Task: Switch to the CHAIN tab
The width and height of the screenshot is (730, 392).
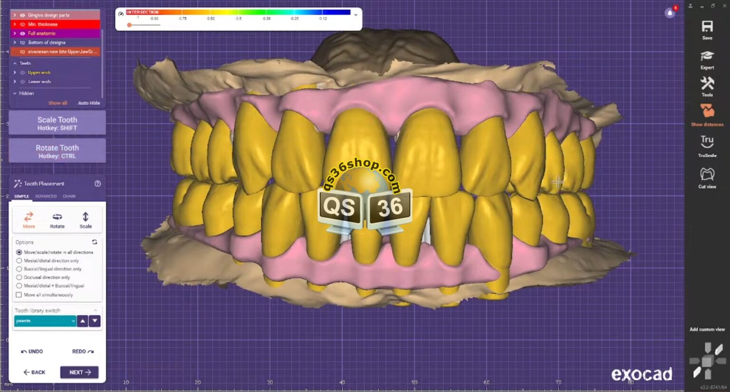Action: pyautogui.click(x=69, y=196)
